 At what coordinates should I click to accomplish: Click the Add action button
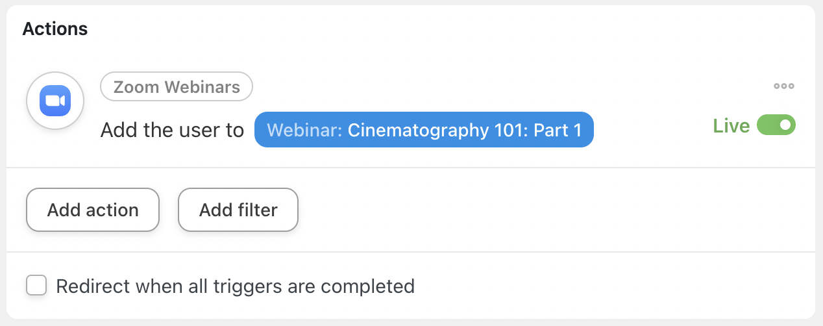93,210
